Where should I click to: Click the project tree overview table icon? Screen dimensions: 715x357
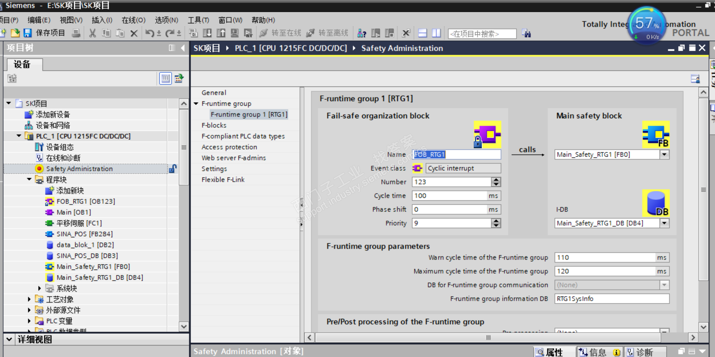click(x=165, y=79)
